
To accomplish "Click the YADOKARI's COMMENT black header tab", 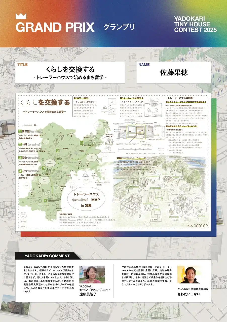I will tap(47, 256).
